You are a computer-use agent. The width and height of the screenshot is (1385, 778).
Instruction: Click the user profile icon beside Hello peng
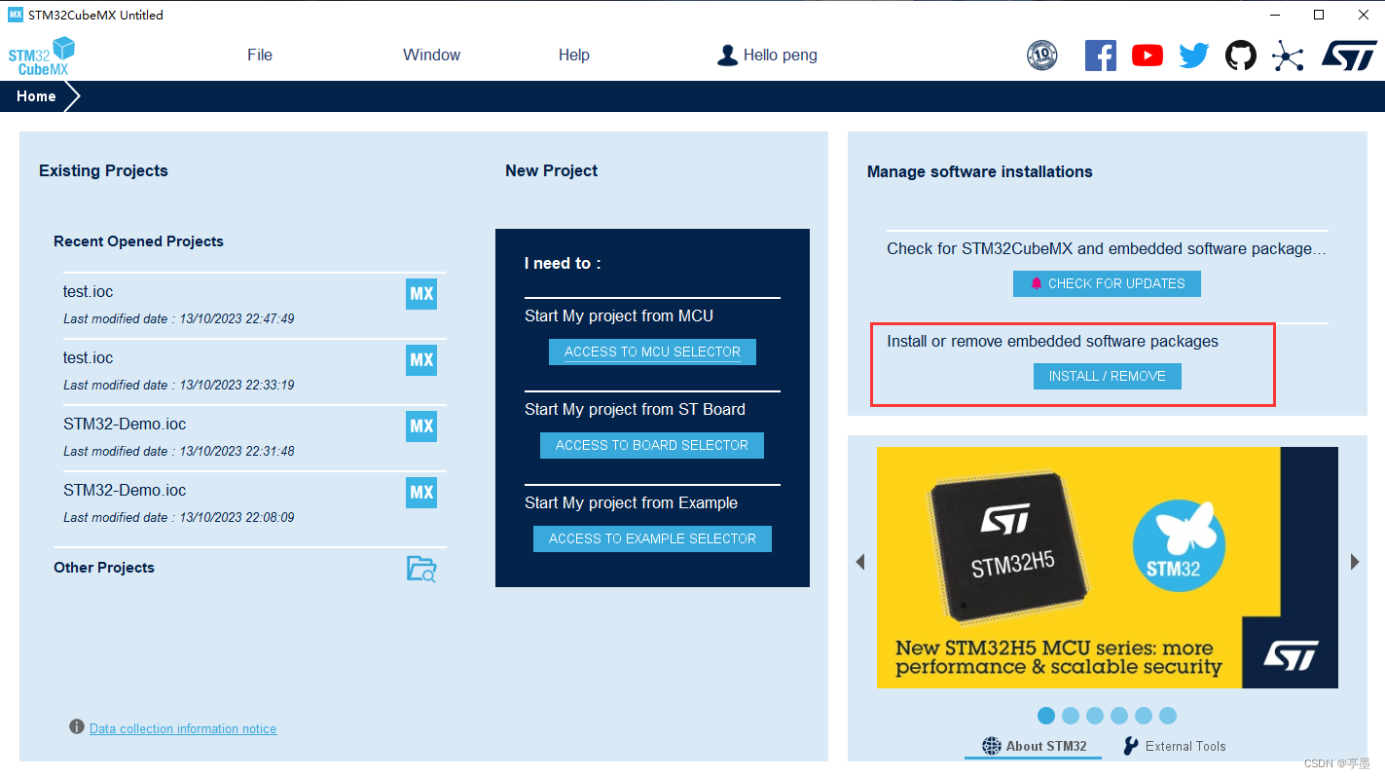[x=727, y=56]
